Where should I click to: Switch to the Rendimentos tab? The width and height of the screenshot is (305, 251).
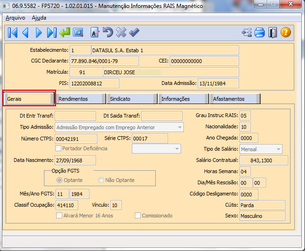tap(81, 99)
